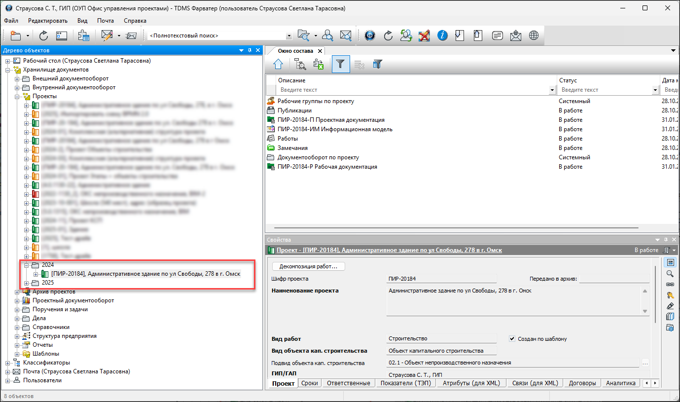Expand the Архив проектов tree node
This screenshot has height=402, width=680.
point(18,292)
